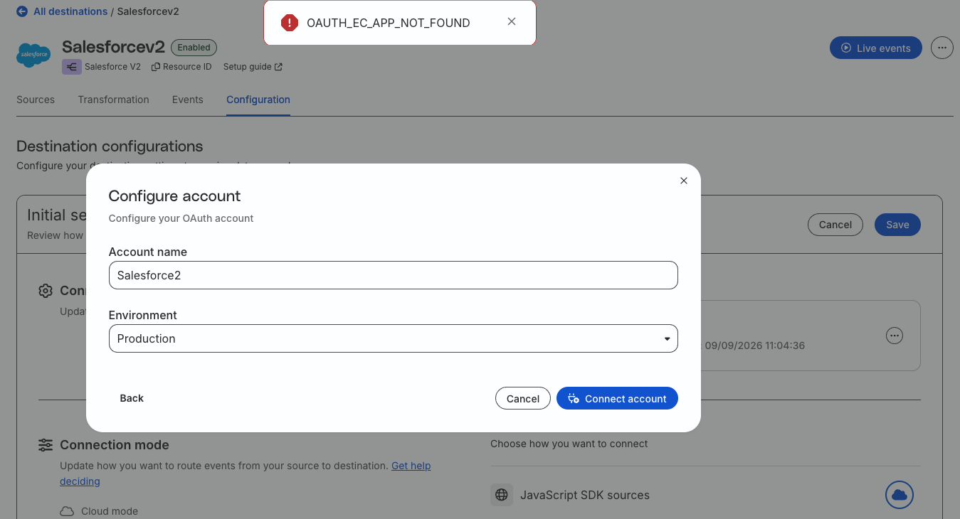The height and width of the screenshot is (519, 960).
Task: Close the Configure account dialog
Action: [684, 181]
